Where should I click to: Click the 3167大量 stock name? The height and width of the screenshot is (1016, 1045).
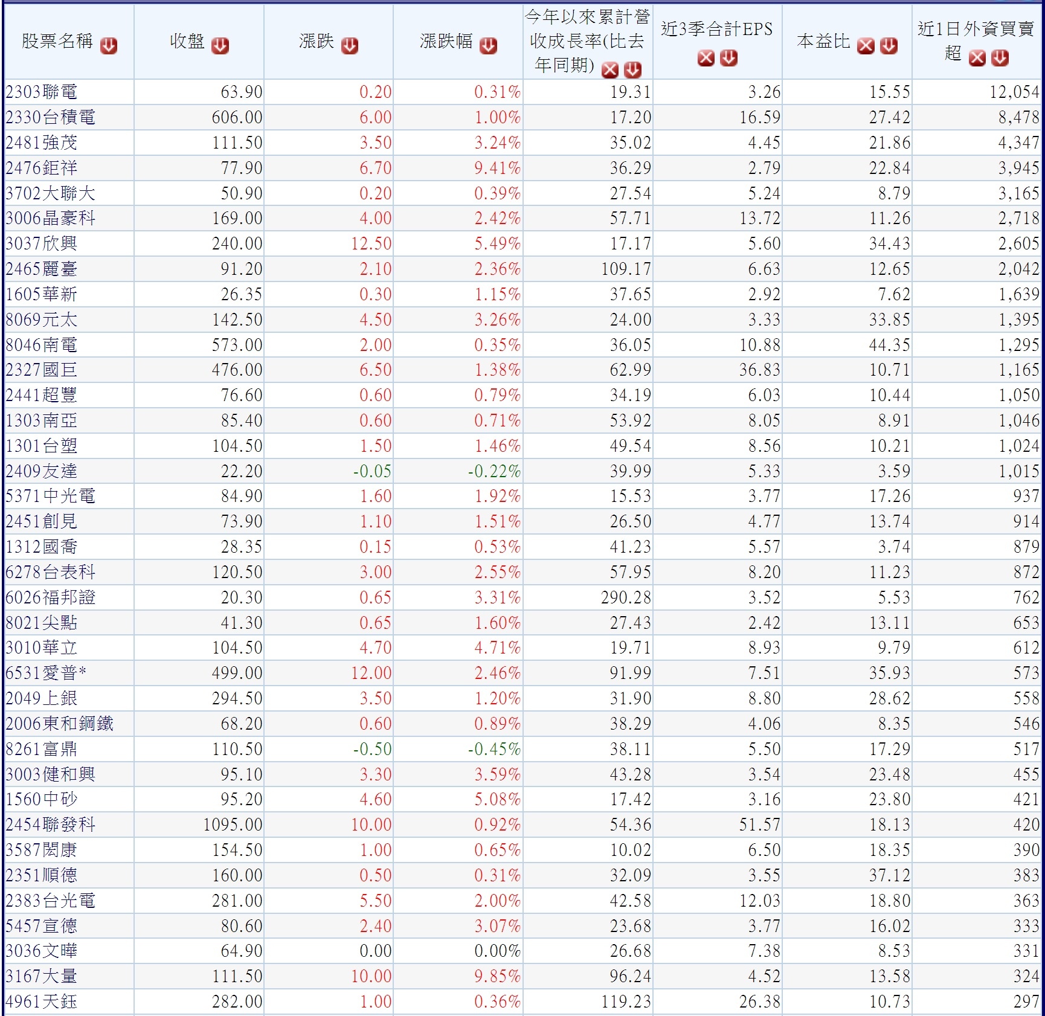[x=42, y=976]
